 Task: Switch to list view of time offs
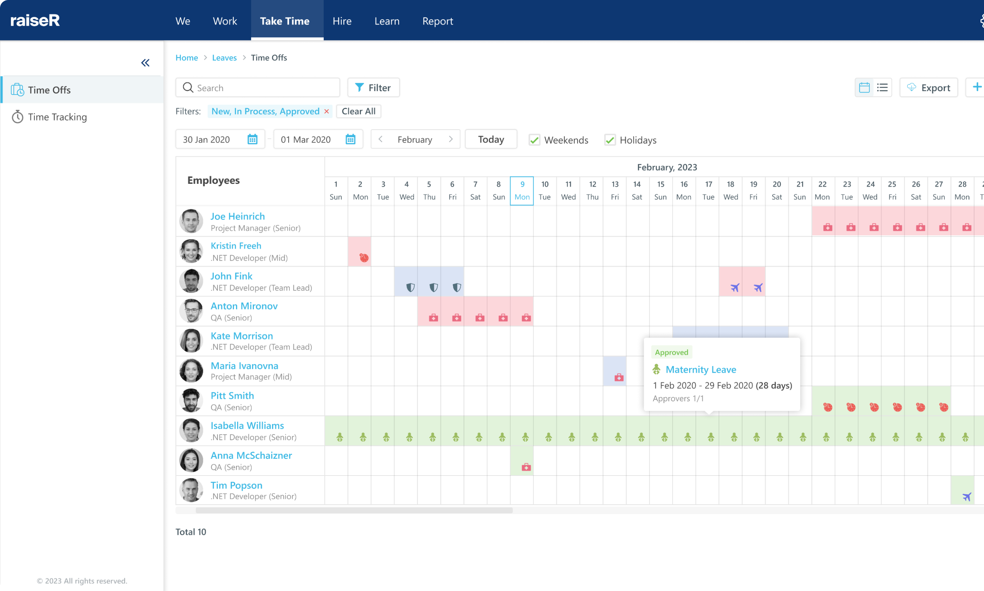point(883,87)
